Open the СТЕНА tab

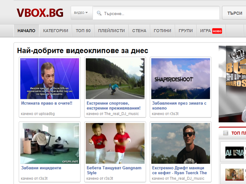point(139,31)
